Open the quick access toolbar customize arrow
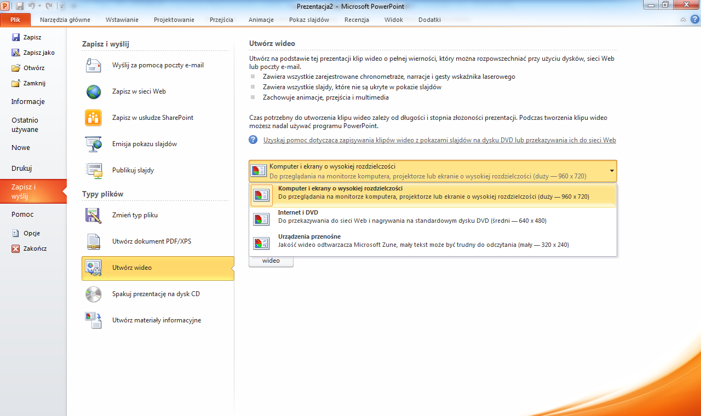Viewport: 701px width, 416px height. (61, 7)
